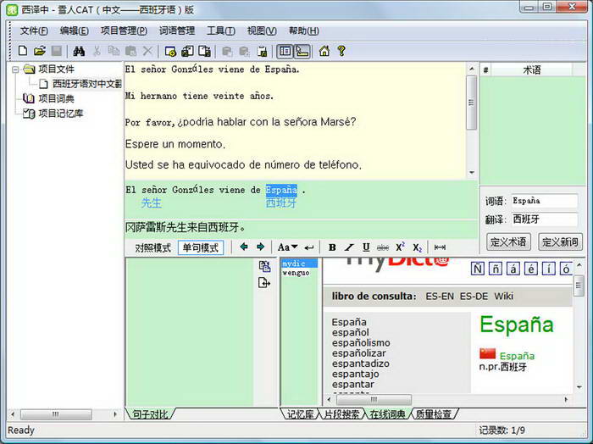The height and width of the screenshot is (444, 593).
Task: Apply superscript formatting (X²)
Action: 400,247
